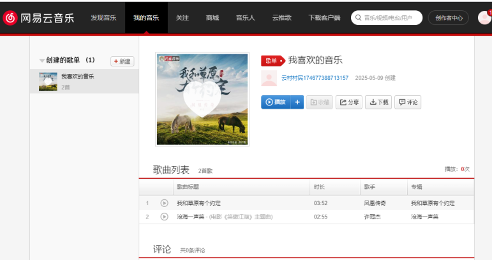Image resolution: width=492 pixels, height=260 pixels.
Task: Click the user avatar in top right
Action: [484, 18]
